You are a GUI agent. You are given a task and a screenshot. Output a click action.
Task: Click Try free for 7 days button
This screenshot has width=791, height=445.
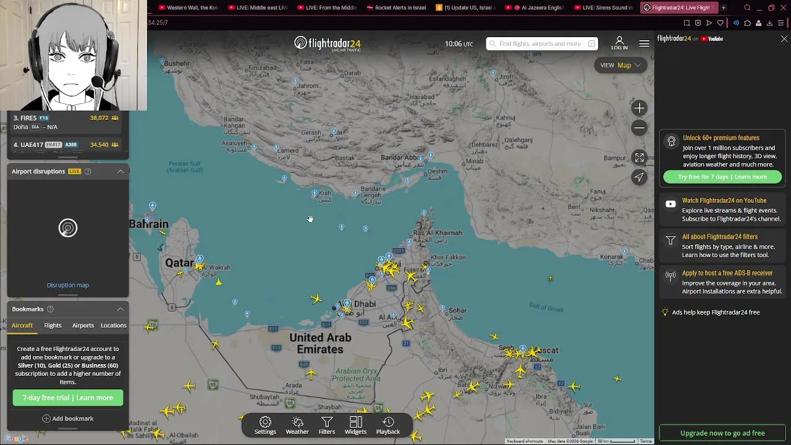[x=722, y=177]
